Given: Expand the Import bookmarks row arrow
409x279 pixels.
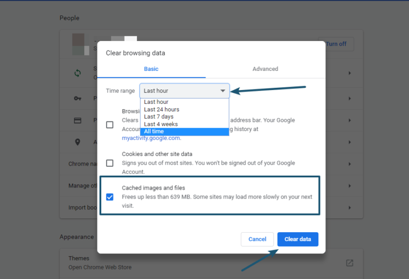Looking at the screenshot, I should [349, 208].
